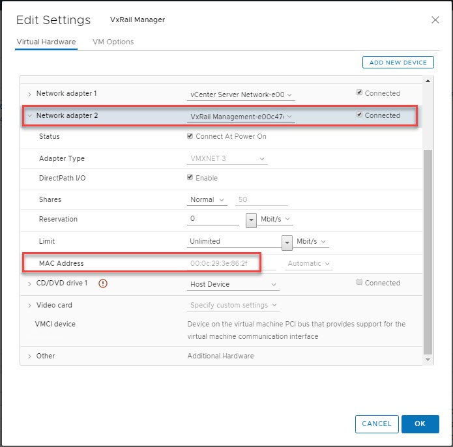Uncheck Connected for Network adapter 1
This screenshot has width=453, height=447.
[360, 93]
